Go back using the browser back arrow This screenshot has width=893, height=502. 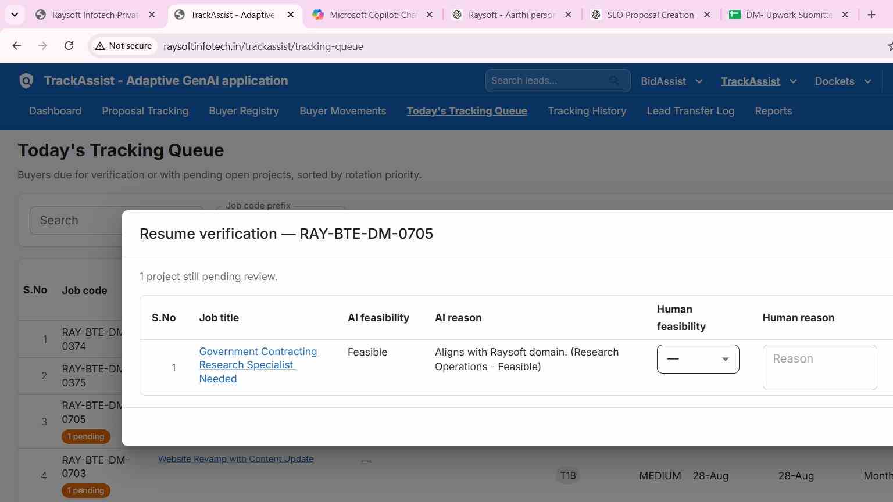16,46
